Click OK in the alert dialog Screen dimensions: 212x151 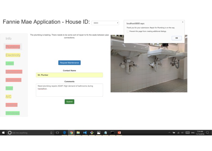177,38
